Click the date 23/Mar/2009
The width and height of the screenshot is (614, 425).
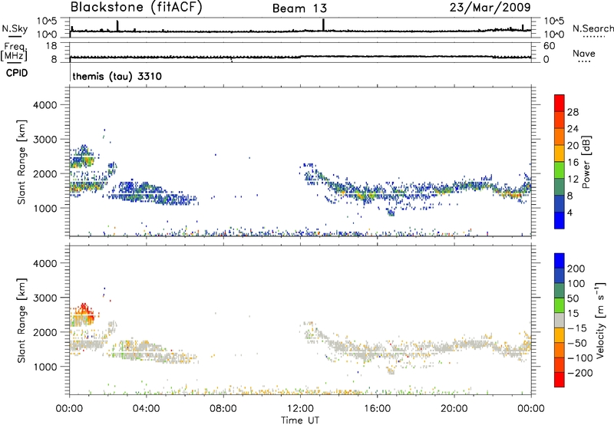(x=490, y=8)
